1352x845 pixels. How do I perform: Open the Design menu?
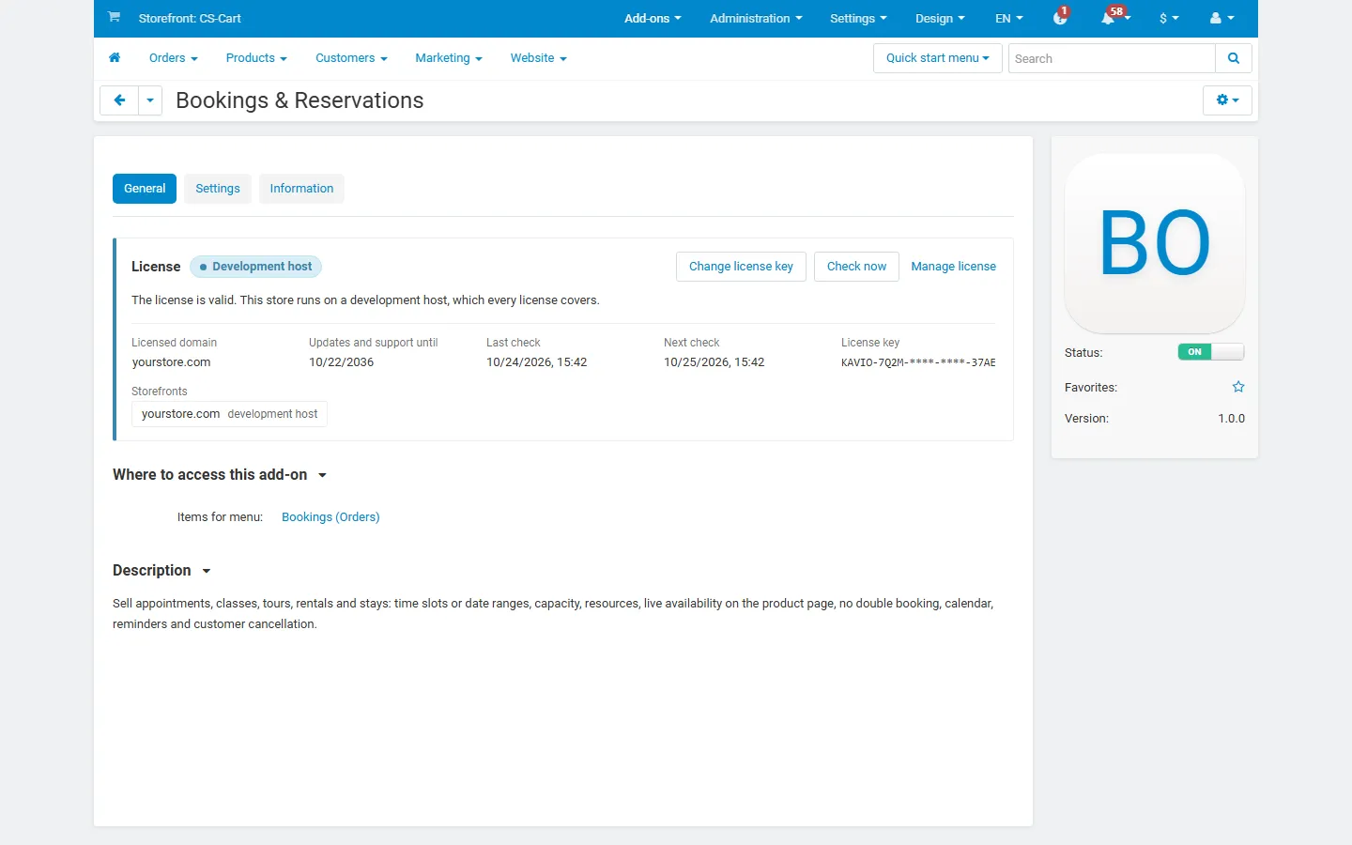pyautogui.click(x=940, y=18)
